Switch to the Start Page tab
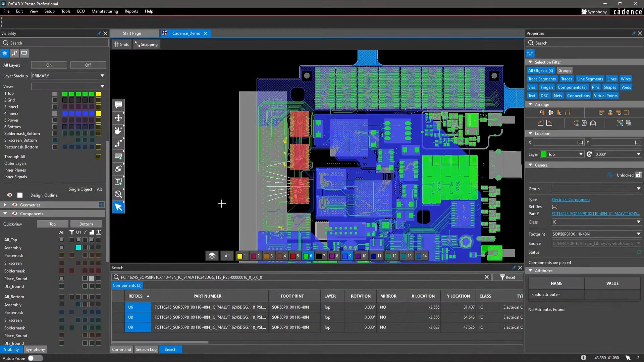The image size is (644, 362). point(135,33)
